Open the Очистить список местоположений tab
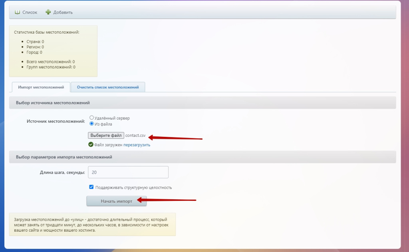This screenshot has height=252, width=409. point(108,87)
